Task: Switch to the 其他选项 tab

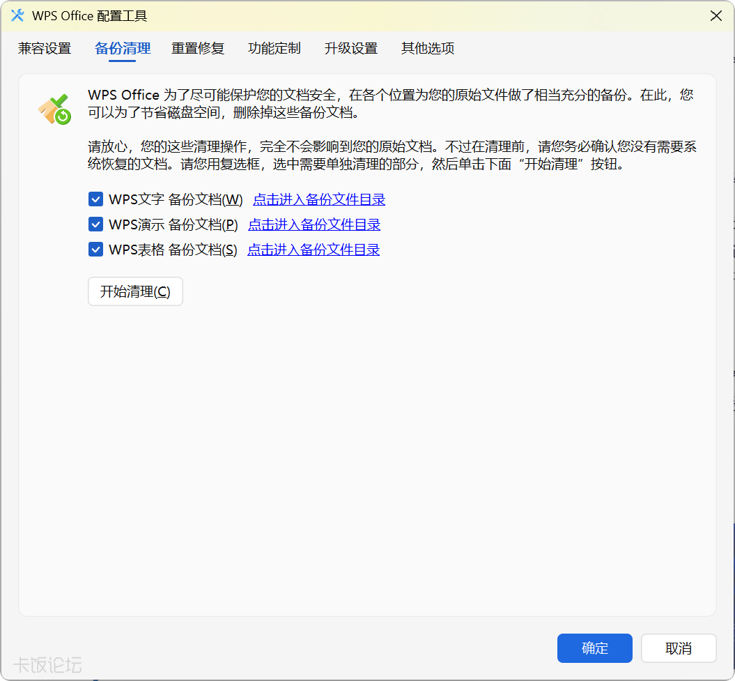Action: point(428,48)
